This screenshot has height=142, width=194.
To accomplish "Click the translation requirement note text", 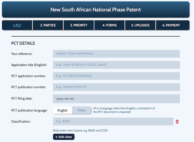I will coord(124,110).
